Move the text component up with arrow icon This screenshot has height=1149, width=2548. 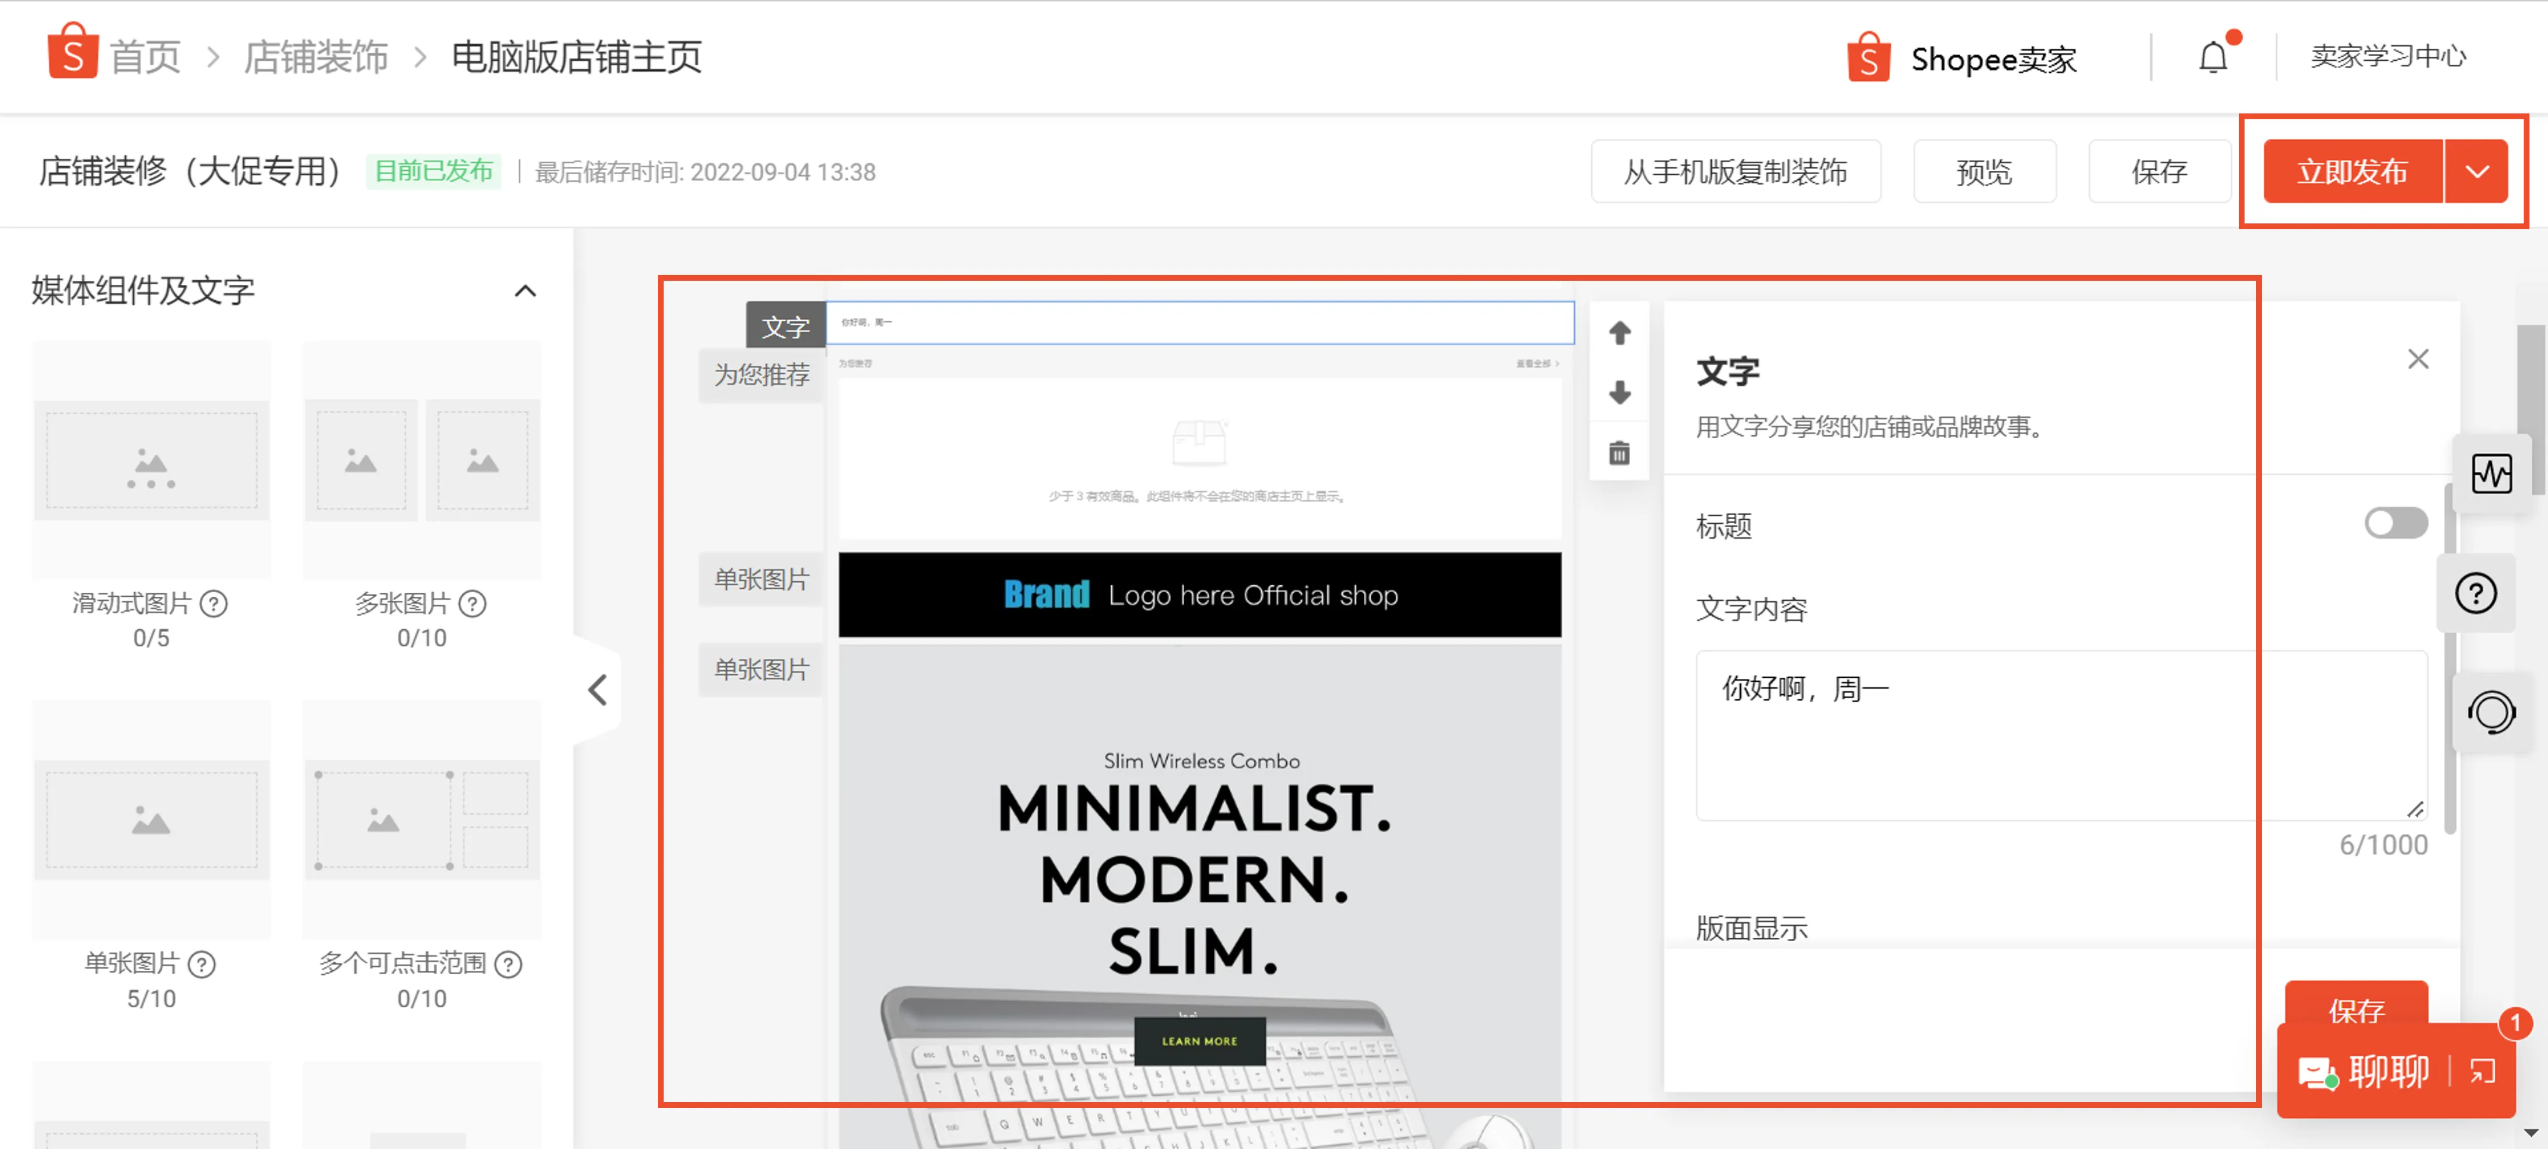1619,332
